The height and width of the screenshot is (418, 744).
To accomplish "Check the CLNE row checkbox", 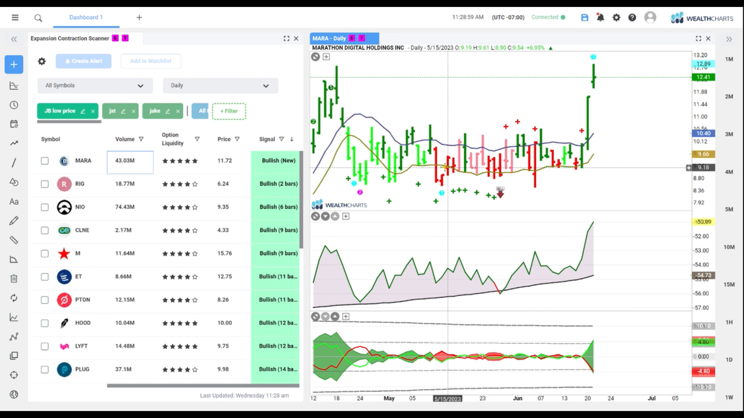I will (45, 230).
